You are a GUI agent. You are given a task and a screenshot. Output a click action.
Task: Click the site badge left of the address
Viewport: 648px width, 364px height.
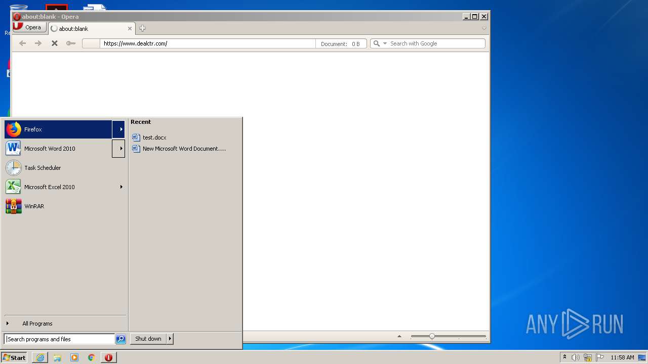point(91,43)
